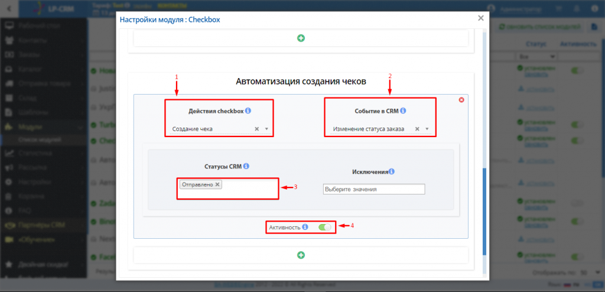The height and width of the screenshot is (292, 605).
Task: Toggle the Активность switch in the dialog
Action: 324,228
